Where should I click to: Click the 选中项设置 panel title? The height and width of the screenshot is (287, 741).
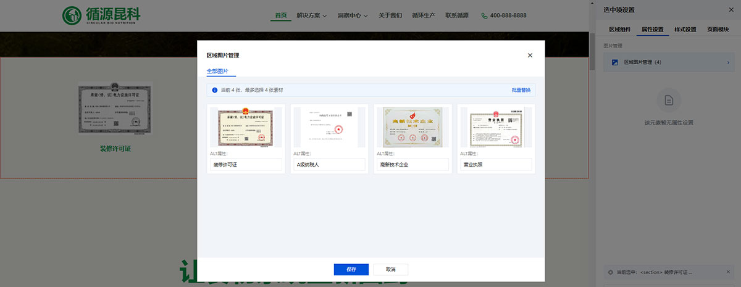[x=619, y=9]
